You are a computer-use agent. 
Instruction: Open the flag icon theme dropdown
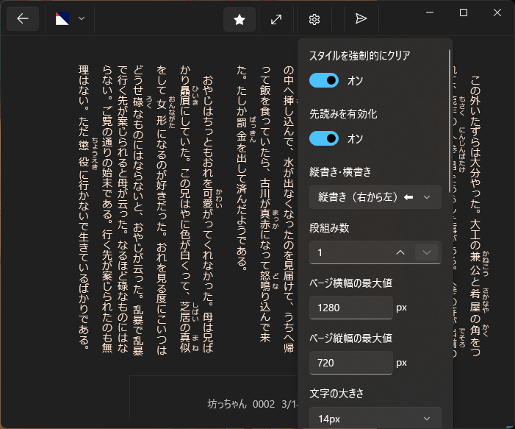tap(70, 18)
